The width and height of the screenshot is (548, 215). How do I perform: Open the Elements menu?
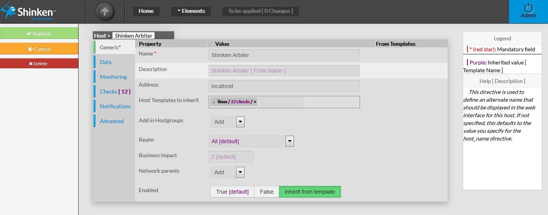pos(191,11)
